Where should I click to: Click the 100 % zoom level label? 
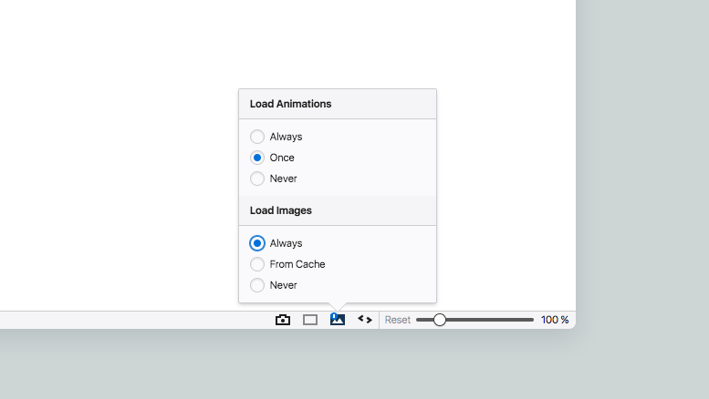coord(554,320)
